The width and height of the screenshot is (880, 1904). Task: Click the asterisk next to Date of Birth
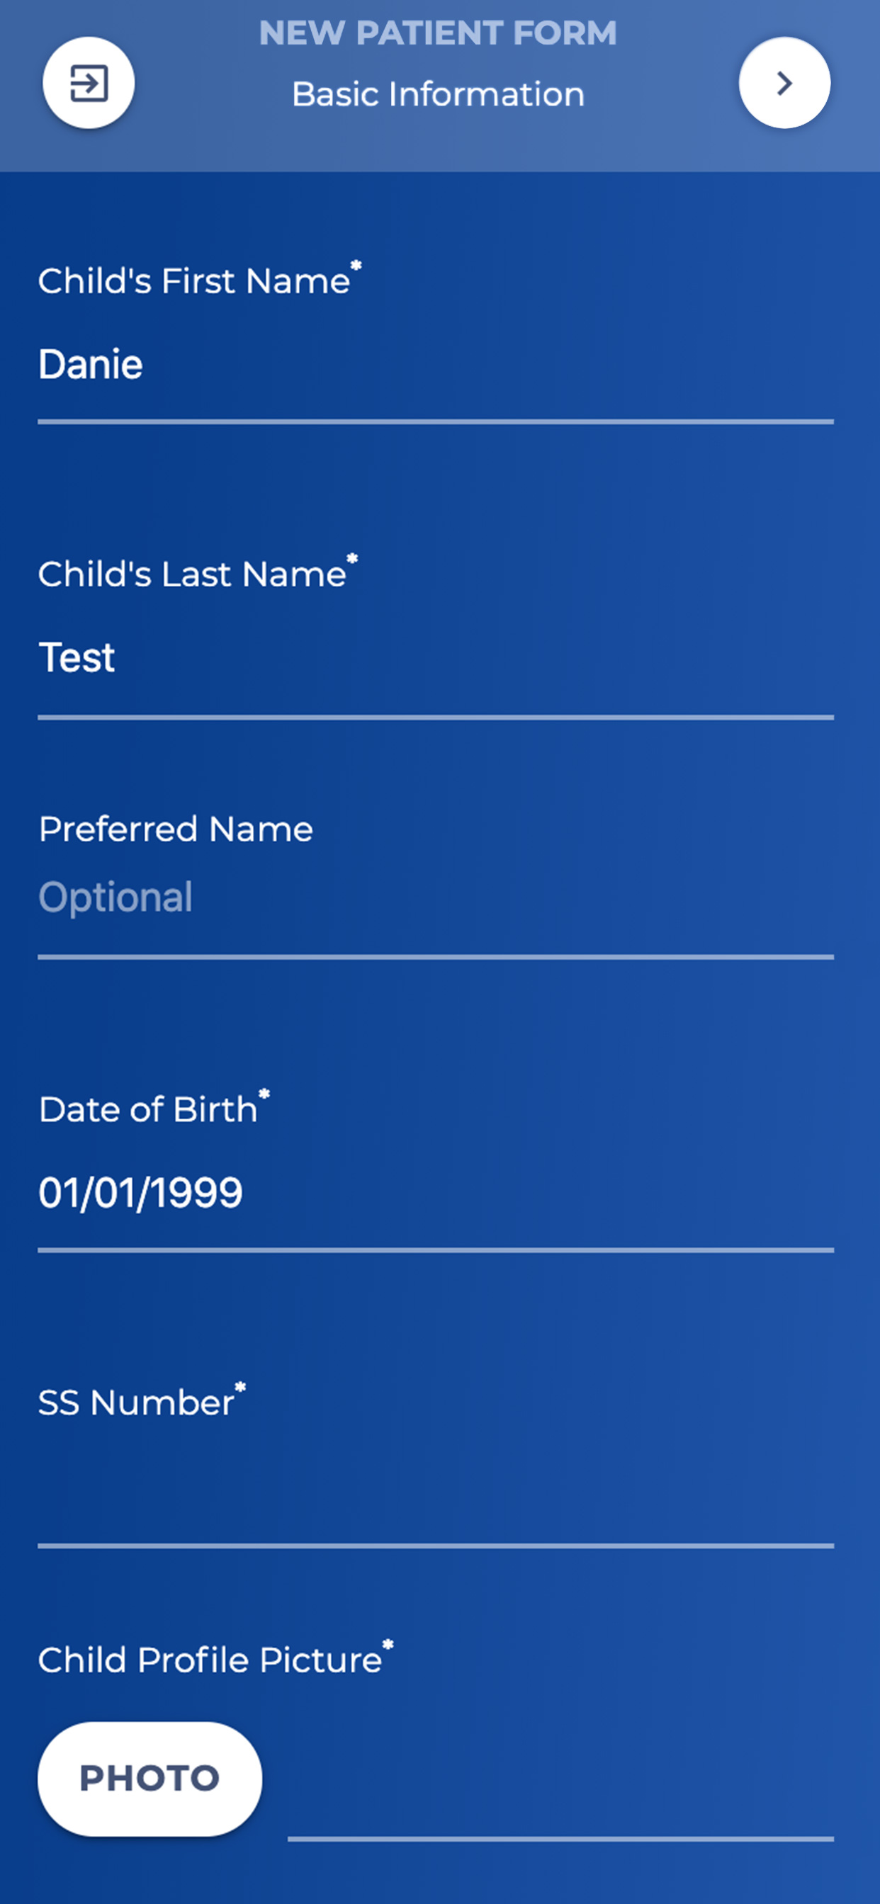(264, 1094)
